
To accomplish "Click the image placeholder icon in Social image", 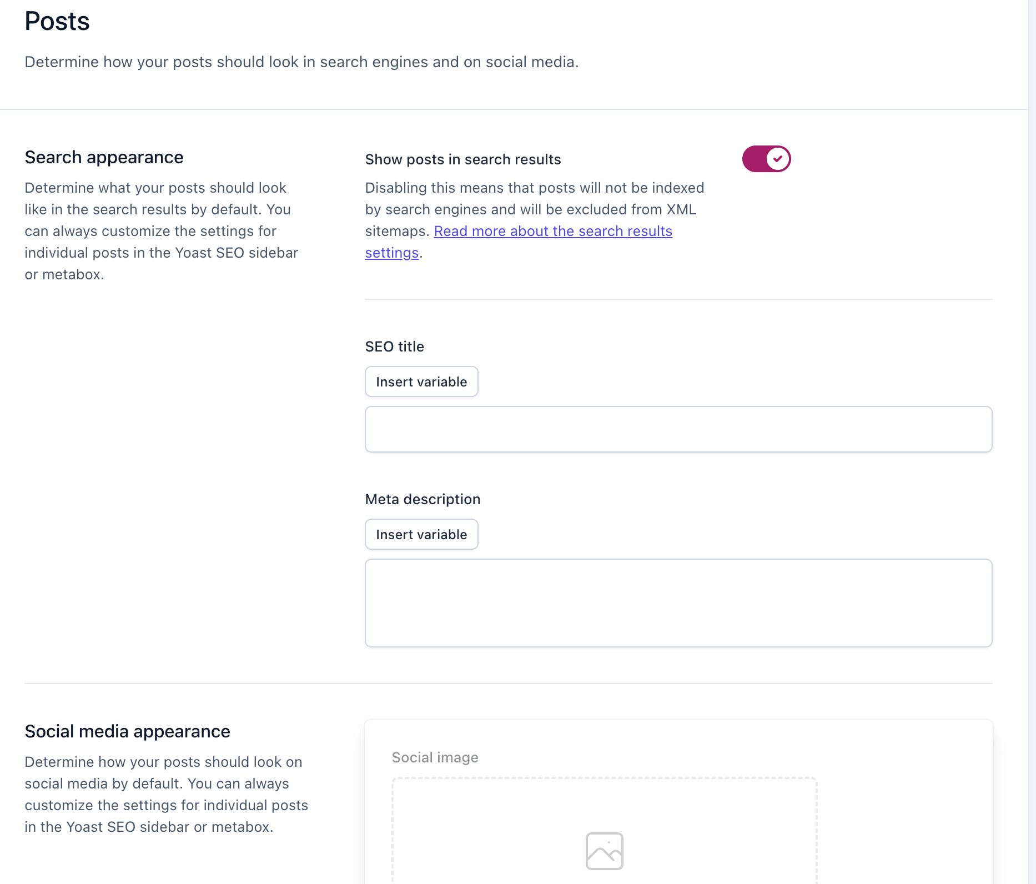I will (604, 850).
